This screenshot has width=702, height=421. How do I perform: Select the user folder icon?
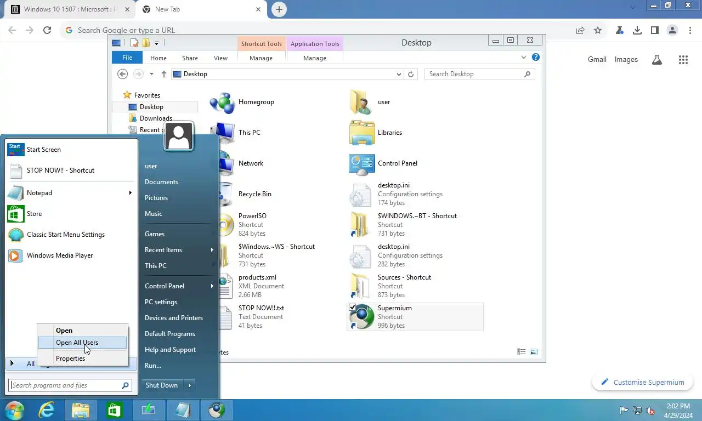point(361,102)
